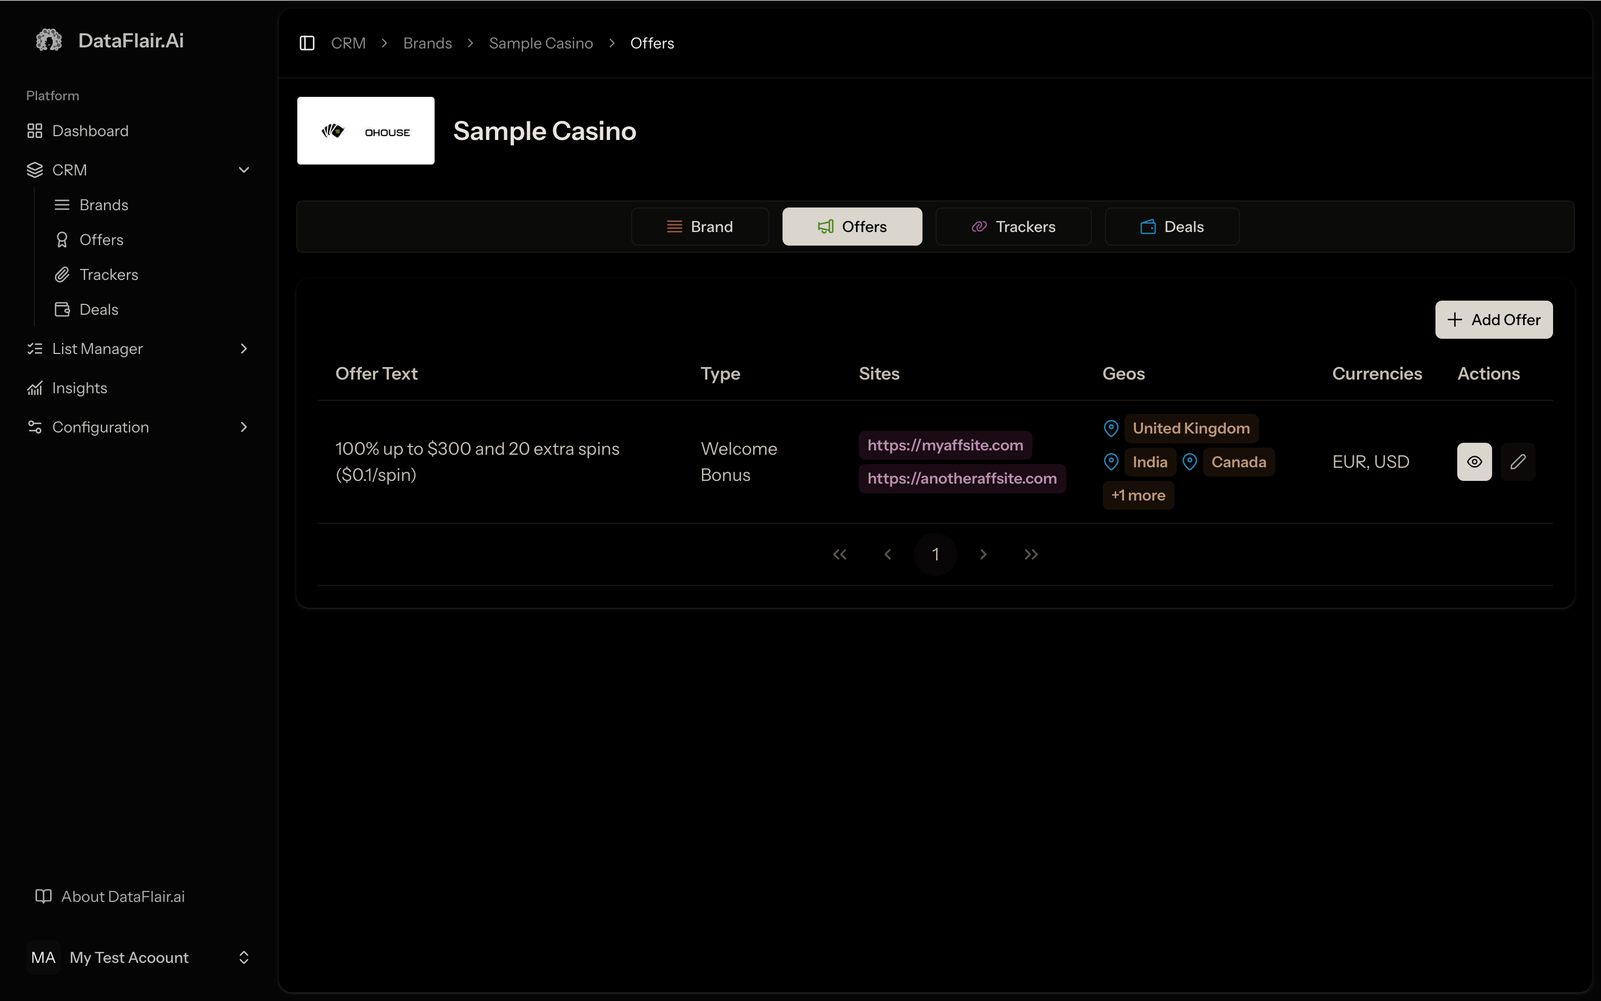Switch to the Trackers tab
This screenshot has width=1601, height=1001.
pos(1013,227)
